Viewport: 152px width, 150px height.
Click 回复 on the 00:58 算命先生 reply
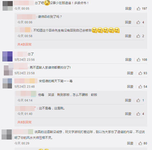128,36
